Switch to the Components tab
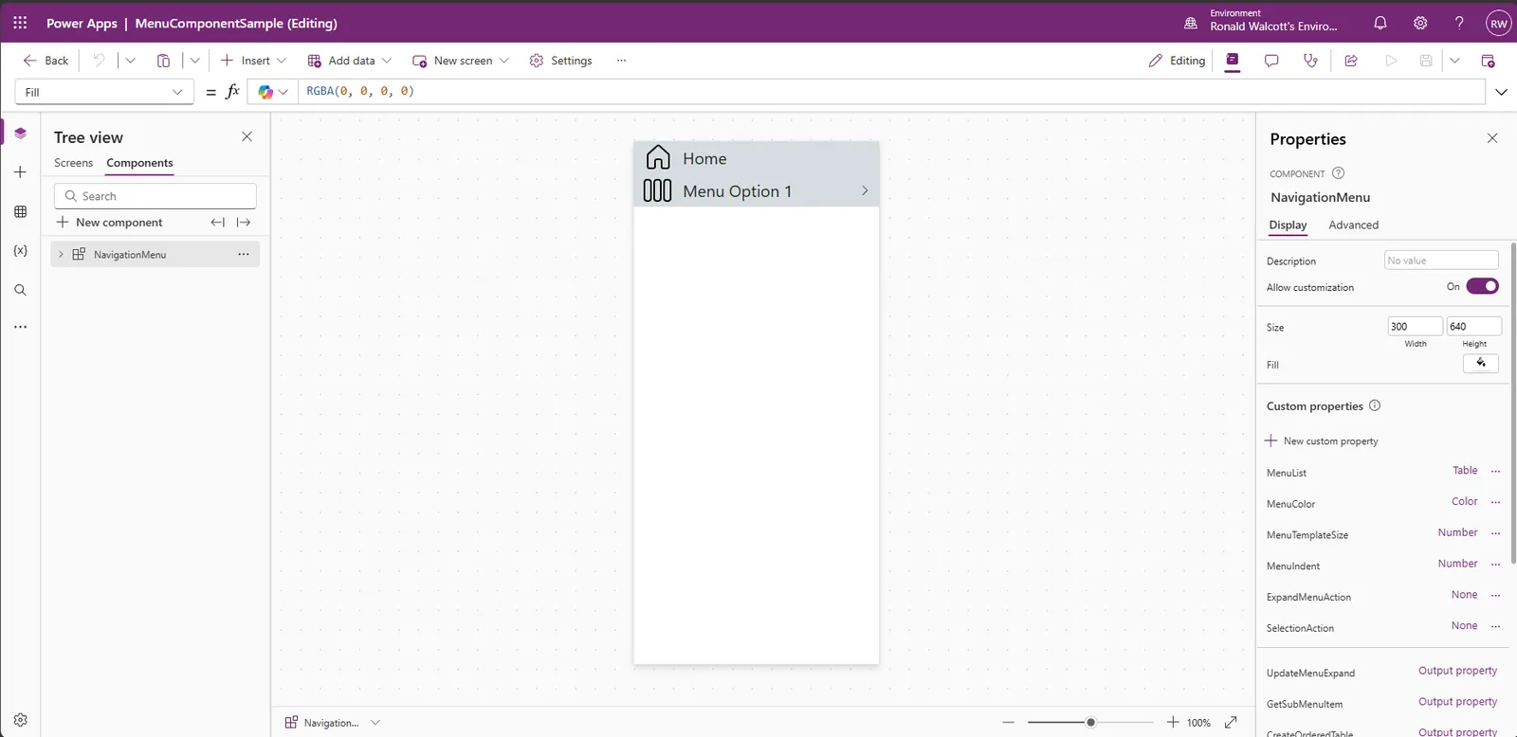 coord(139,163)
